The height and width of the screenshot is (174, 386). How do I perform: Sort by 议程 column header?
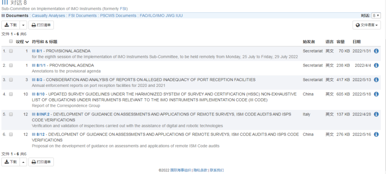tap(23, 42)
